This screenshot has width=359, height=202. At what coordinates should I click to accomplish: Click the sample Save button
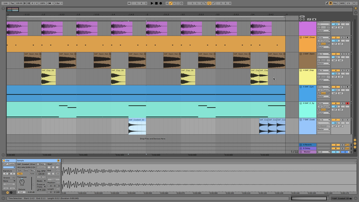coord(26,171)
